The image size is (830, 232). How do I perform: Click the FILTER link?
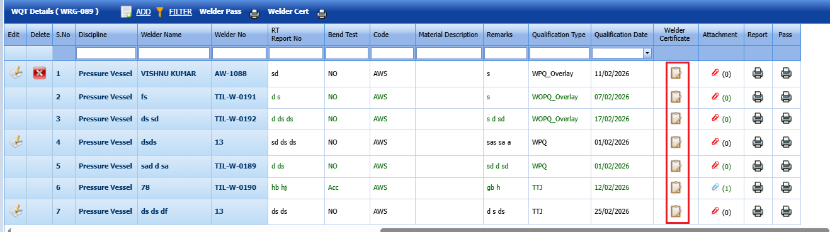click(181, 12)
